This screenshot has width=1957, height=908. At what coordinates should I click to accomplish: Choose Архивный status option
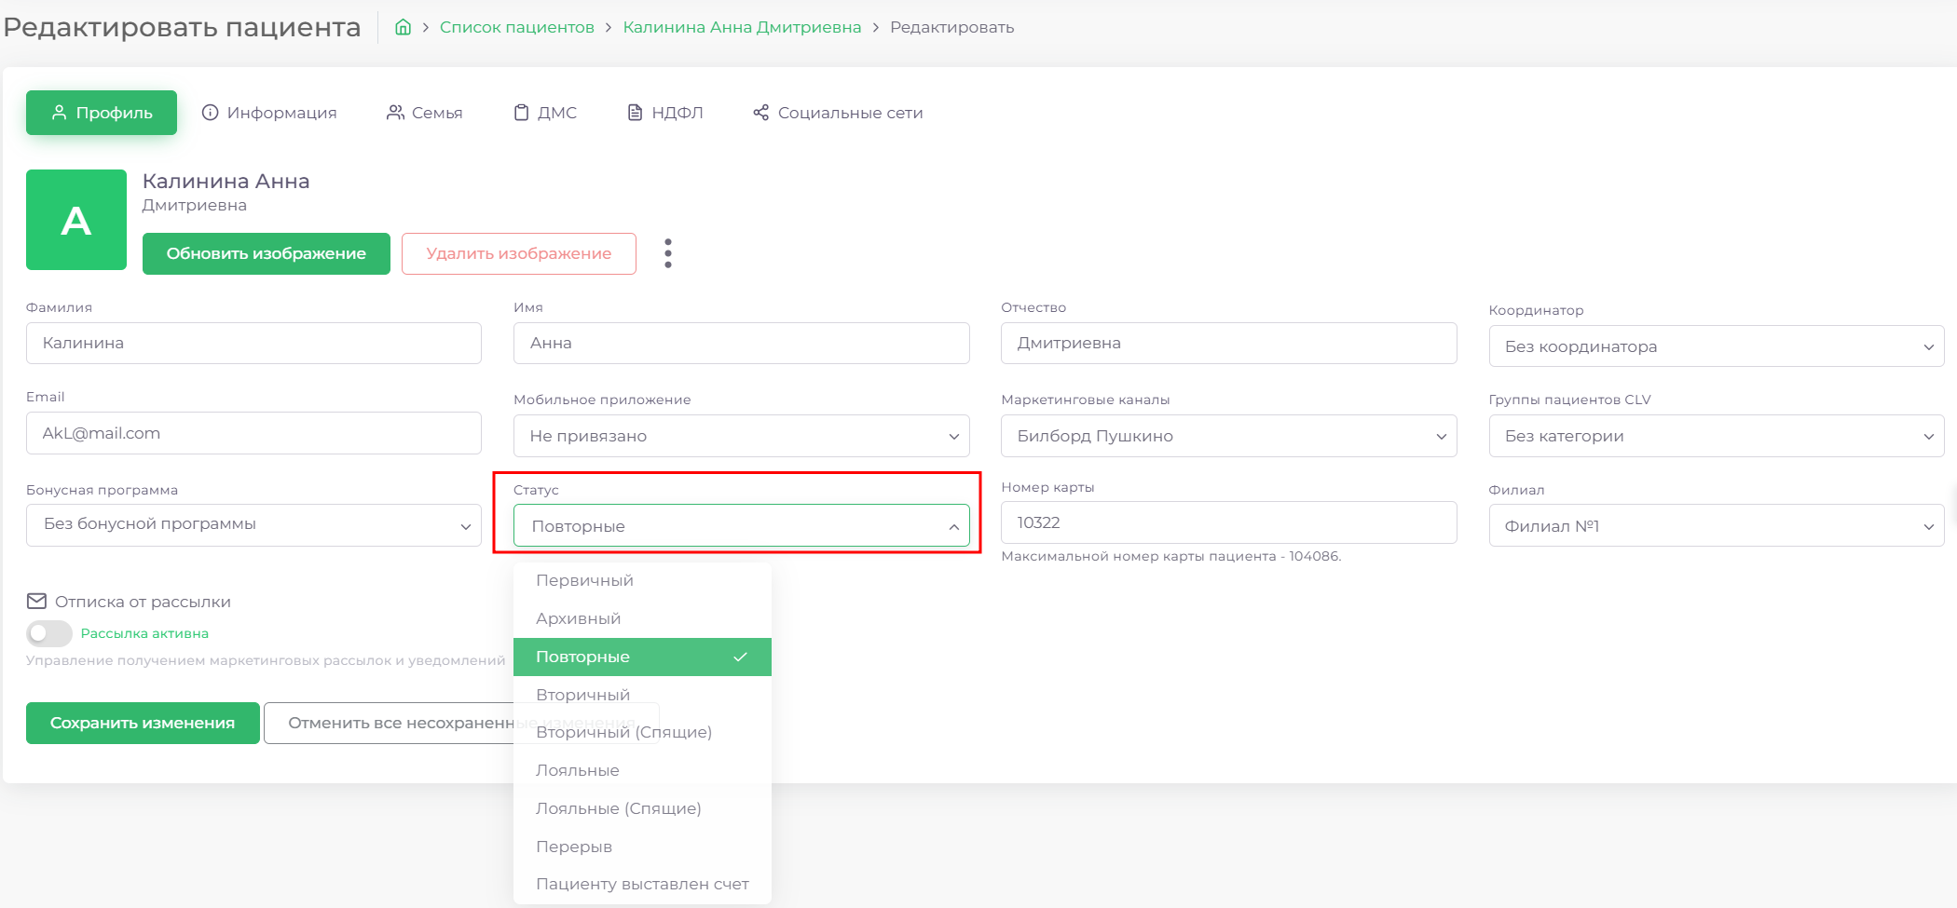[x=642, y=618]
